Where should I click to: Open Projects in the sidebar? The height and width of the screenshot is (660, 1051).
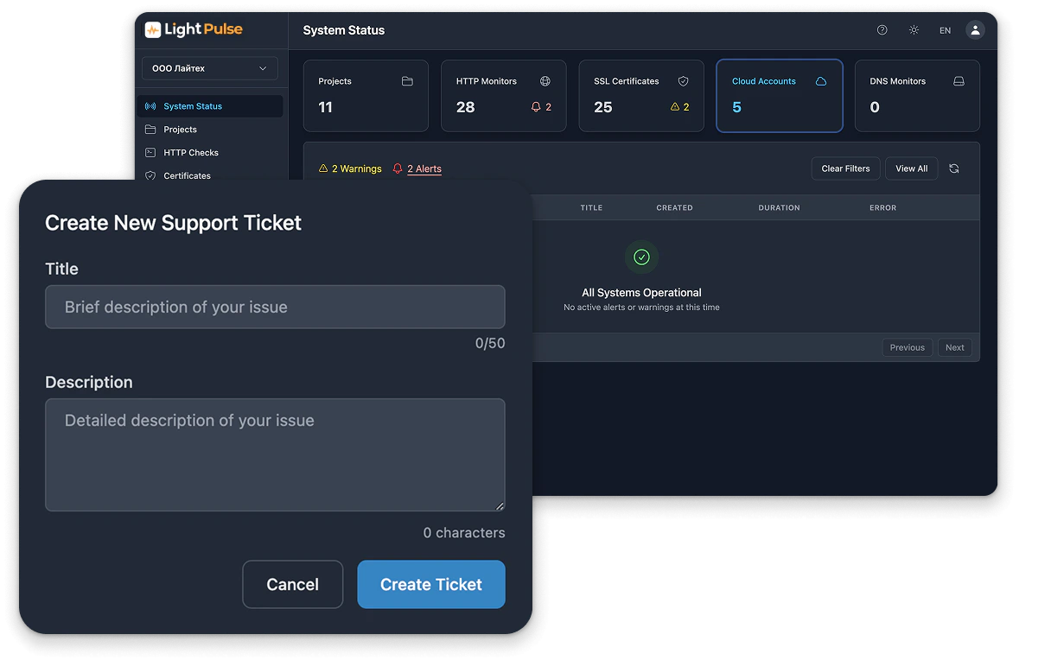pyautogui.click(x=180, y=130)
